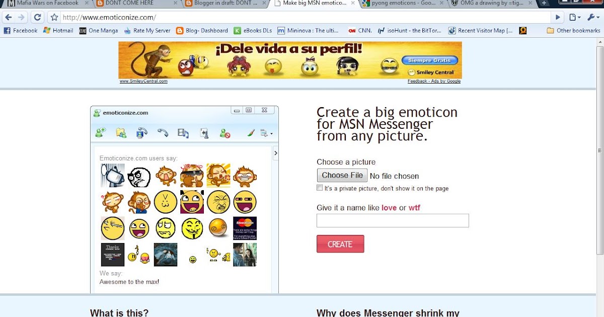This screenshot has height=317, width=604.
Task: Reload the page using the refresh icon
Action: pos(37,17)
